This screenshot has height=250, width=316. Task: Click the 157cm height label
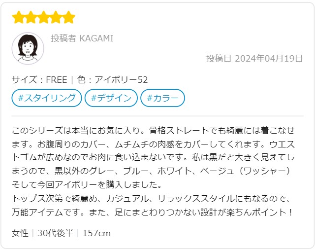pyautogui.click(x=97, y=233)
